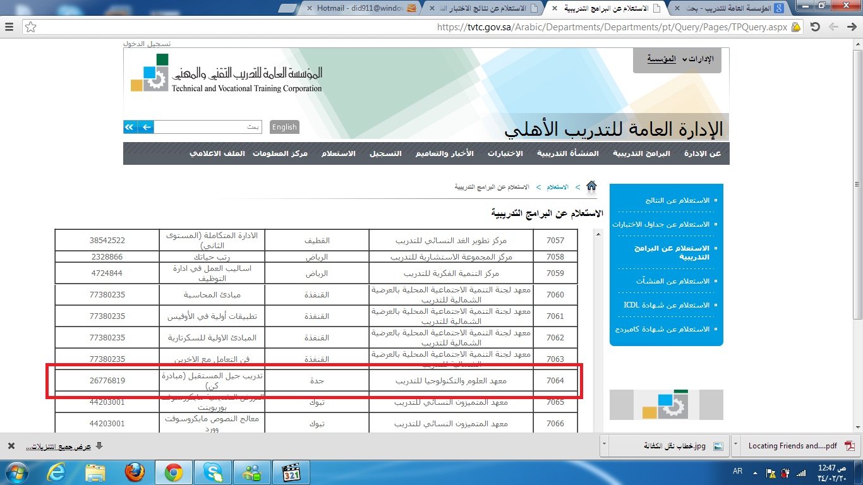Click the AR language indicator in the taskbar
This screenshot has height=485, width=863.
[x=738, y=472]
